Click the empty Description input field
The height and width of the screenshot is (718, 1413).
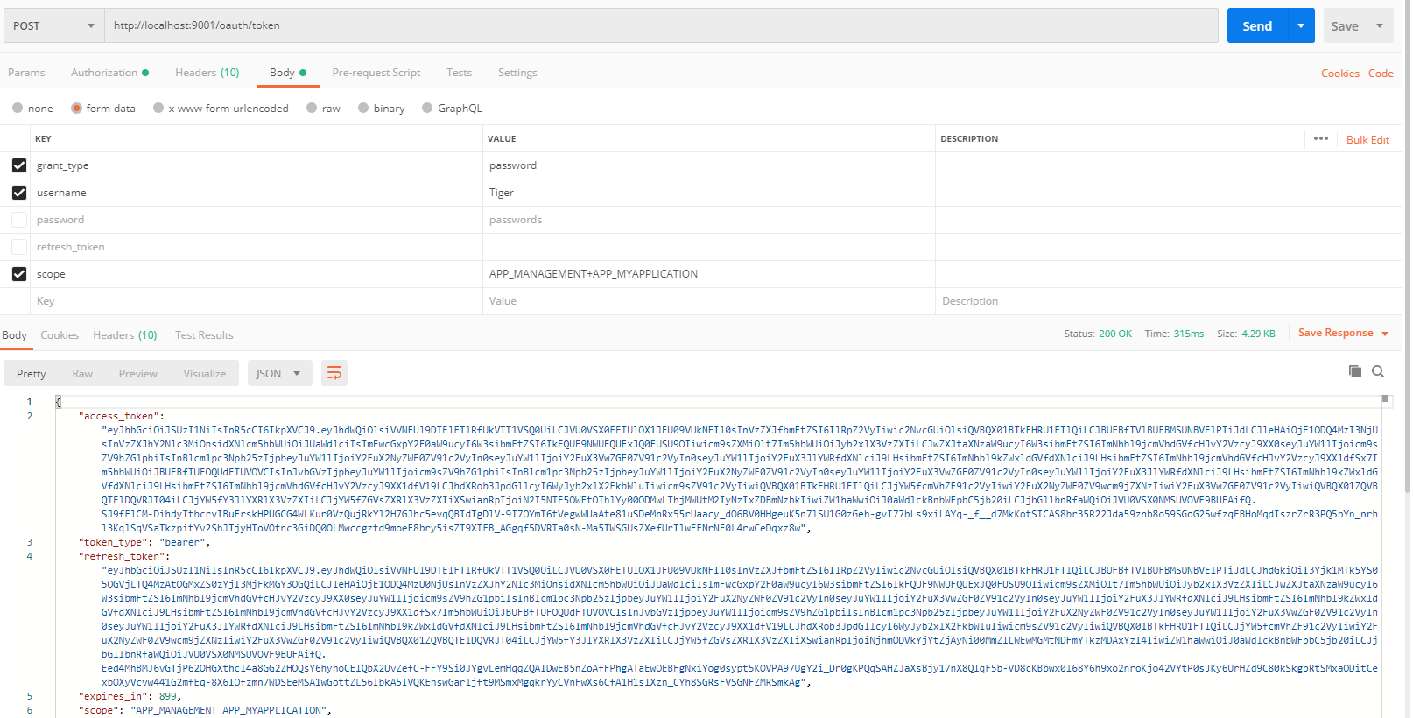[1169, 301]
